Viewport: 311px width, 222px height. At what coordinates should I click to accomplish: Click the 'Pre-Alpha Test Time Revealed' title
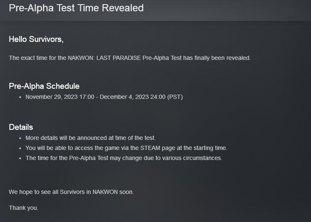(76, 8)
